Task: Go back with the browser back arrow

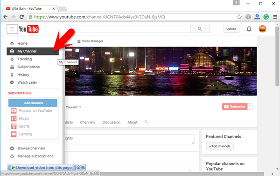Action: (x=6, y=17)
